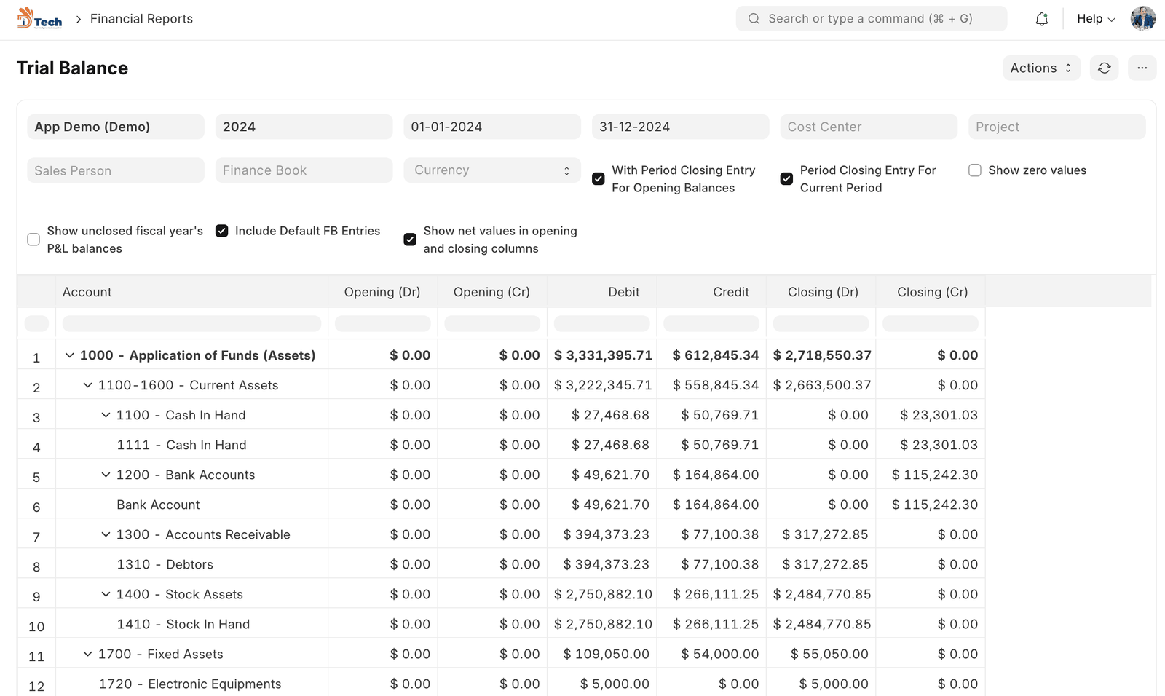
Task: Click the user profile avatar
Action: click(x=1142, y=19)
